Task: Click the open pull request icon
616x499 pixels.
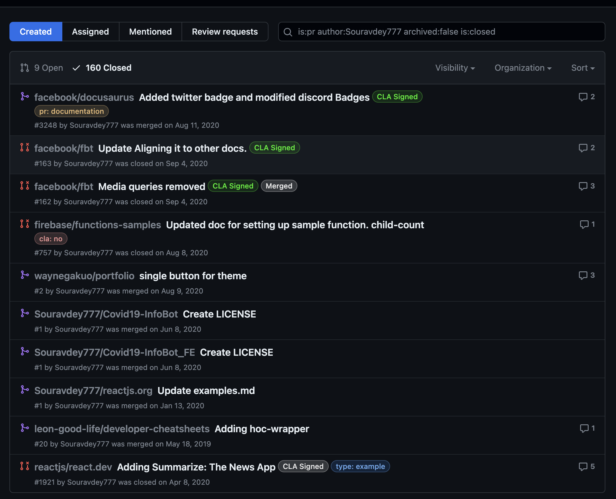Action: [x=25, y=68]
